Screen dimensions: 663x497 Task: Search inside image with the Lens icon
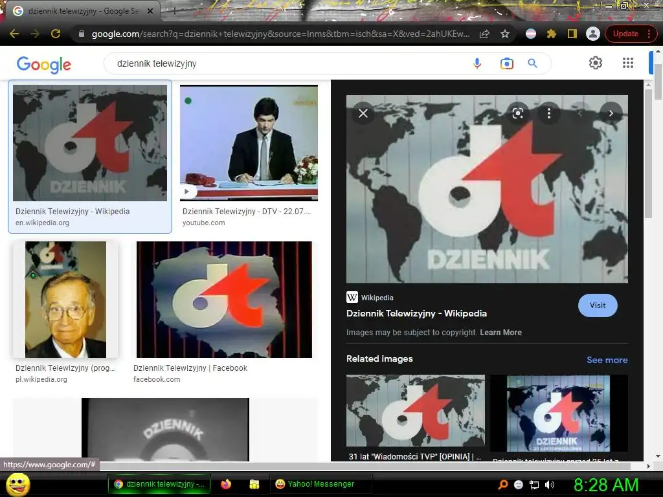click(x=518, y=113)
